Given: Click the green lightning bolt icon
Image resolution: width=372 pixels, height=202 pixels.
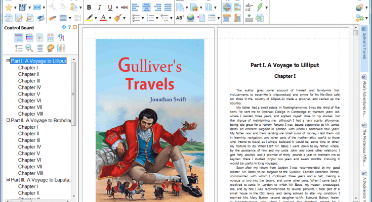Looking at the screenshot, I should [260, 8].
